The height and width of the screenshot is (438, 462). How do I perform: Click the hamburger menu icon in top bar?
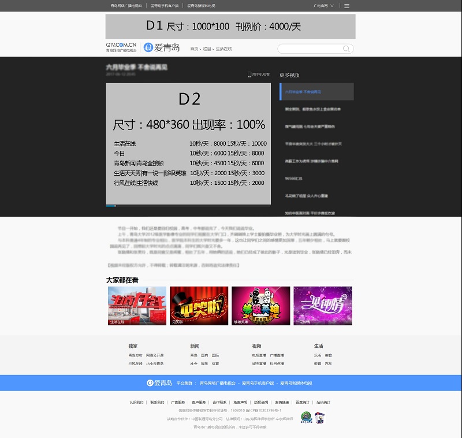[x=346, y=6]
